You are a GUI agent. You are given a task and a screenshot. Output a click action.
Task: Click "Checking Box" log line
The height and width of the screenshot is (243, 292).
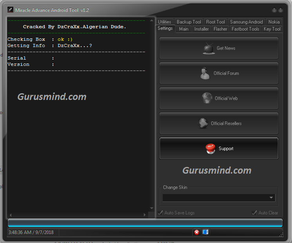pos(40,39)
